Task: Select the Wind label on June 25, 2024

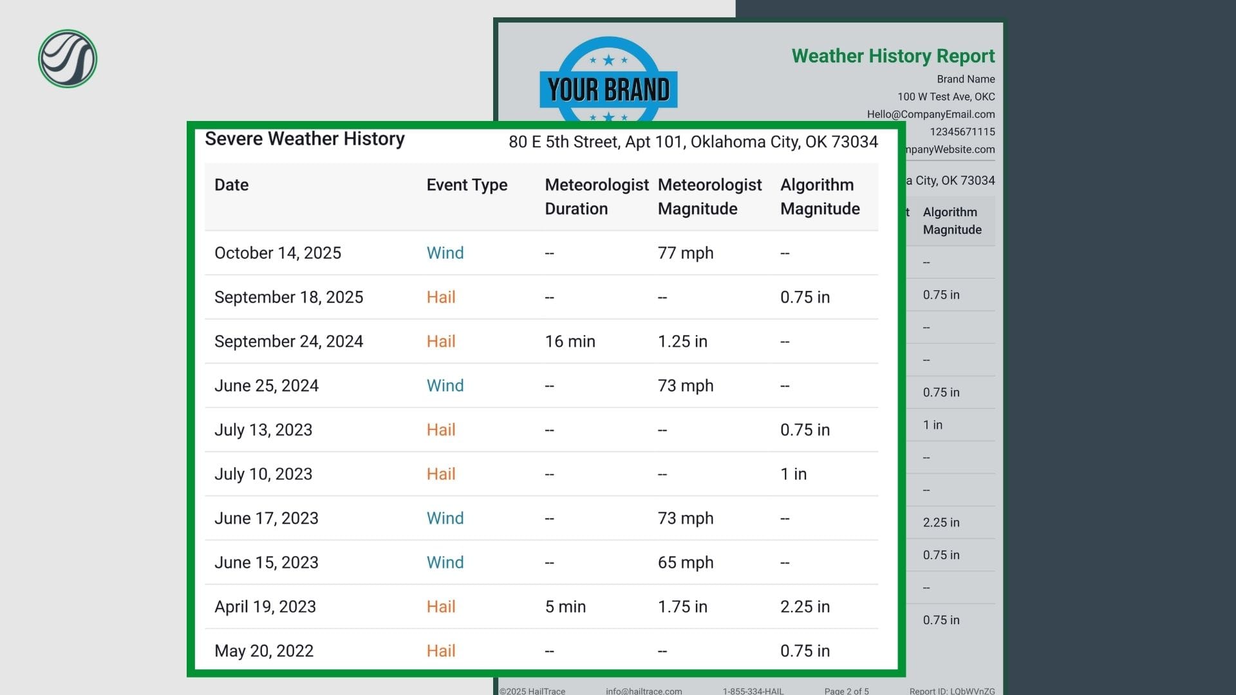Action: [445, 385]
